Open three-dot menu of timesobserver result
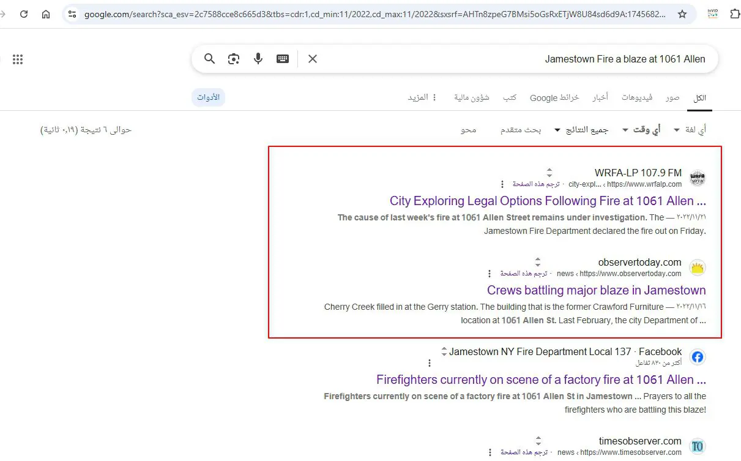This screenshot has width=741, height=461. point(489,452)
